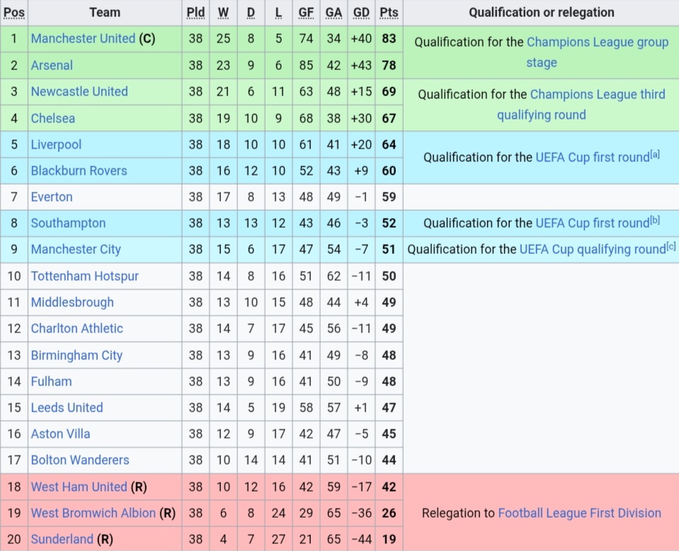
Task: Follow the Leeds United link
Action: [67, 408]
